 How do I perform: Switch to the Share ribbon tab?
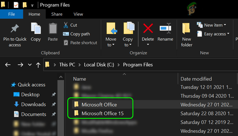57,14
